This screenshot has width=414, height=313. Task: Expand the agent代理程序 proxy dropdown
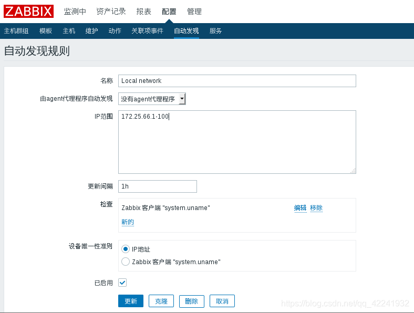tap(152, 99)
